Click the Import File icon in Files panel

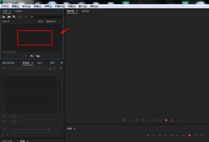pos(9,17)
